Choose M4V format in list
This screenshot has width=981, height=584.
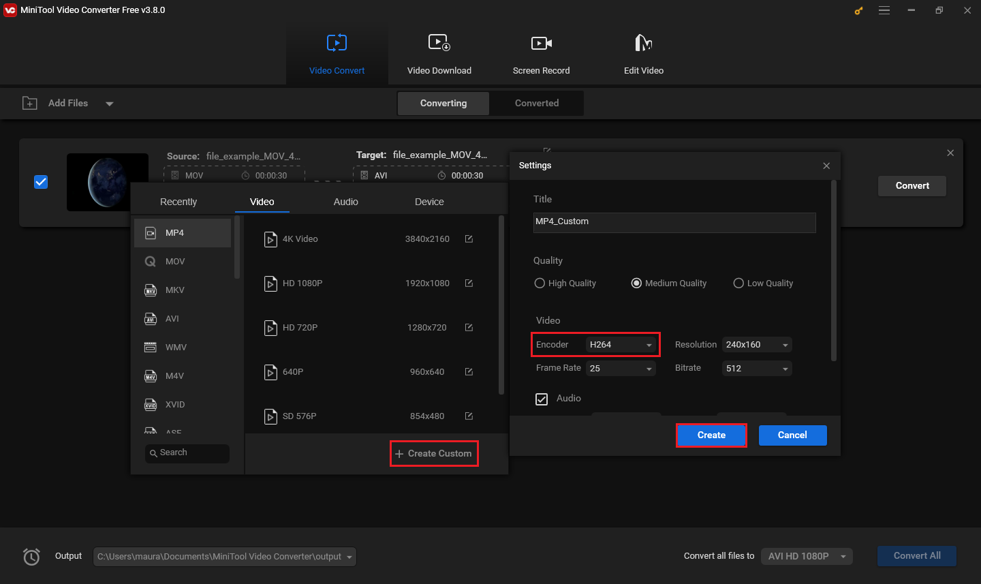click(x=183, y=376)
